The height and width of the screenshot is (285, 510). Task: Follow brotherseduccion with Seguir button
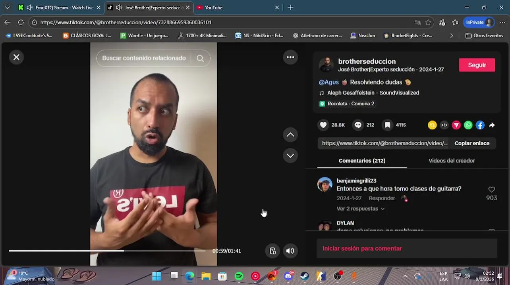click(x=477, y=65)
